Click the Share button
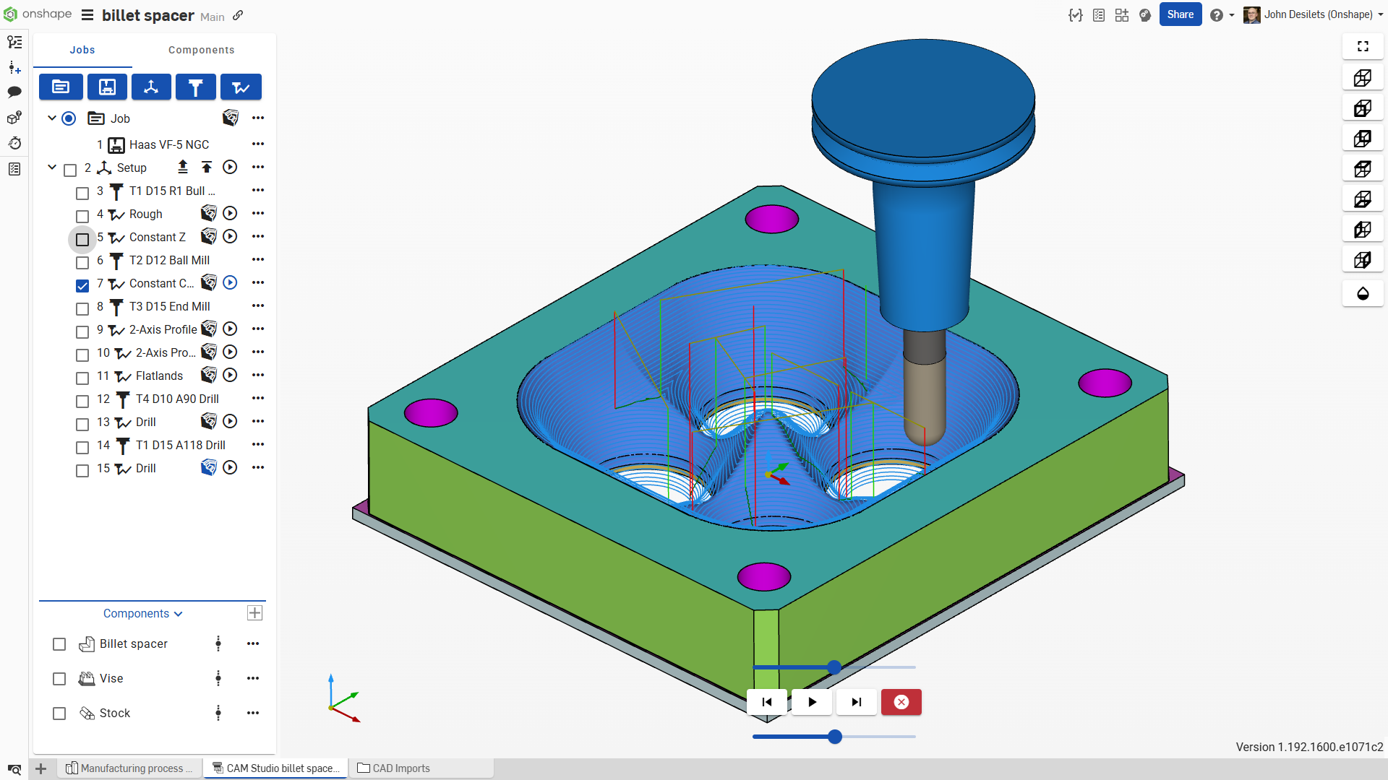Viewport: 1388px width, 780px height. coord(1180,14)
